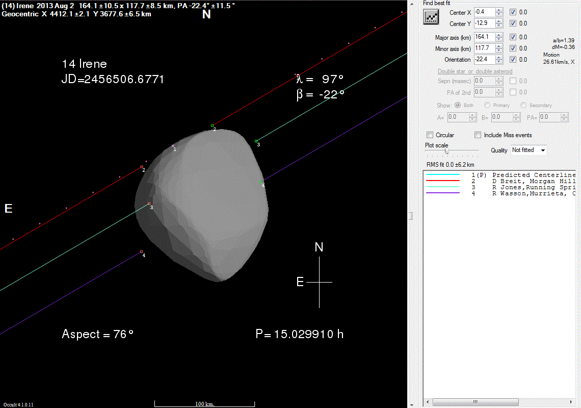
Task: Click the Find best fit chart icon
Action: (x=431, y=17)
